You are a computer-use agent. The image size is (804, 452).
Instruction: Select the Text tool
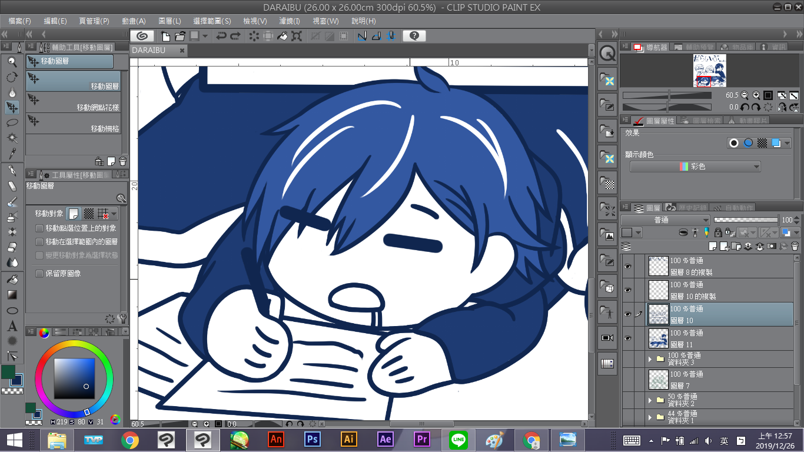point(12,325)
